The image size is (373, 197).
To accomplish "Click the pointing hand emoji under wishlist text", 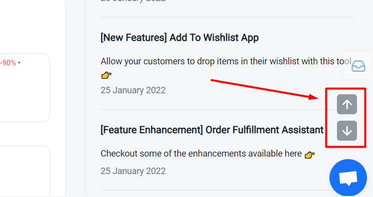I will coord(106,75).
